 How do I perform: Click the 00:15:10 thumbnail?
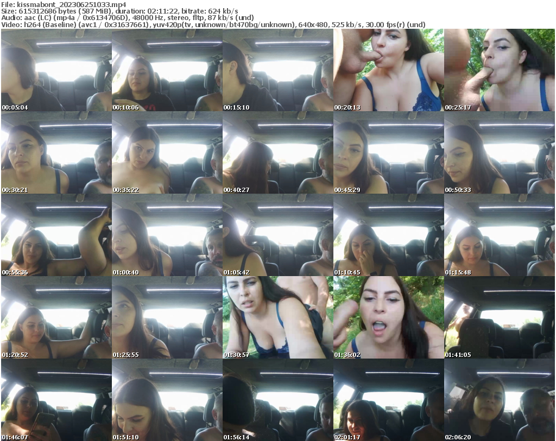point(278,69)
